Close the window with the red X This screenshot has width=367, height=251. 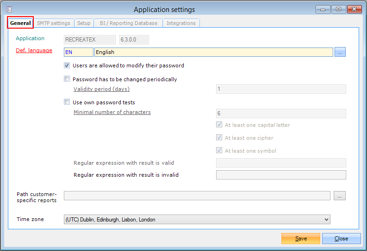354,9
